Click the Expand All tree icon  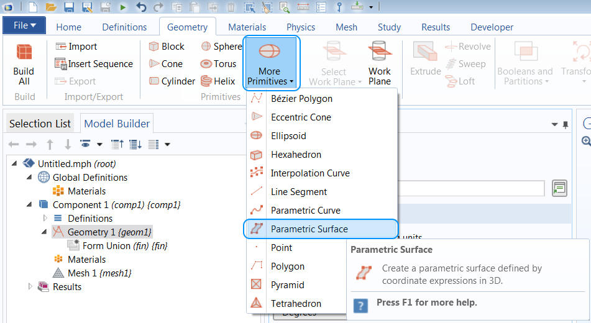tap(135, 144)
